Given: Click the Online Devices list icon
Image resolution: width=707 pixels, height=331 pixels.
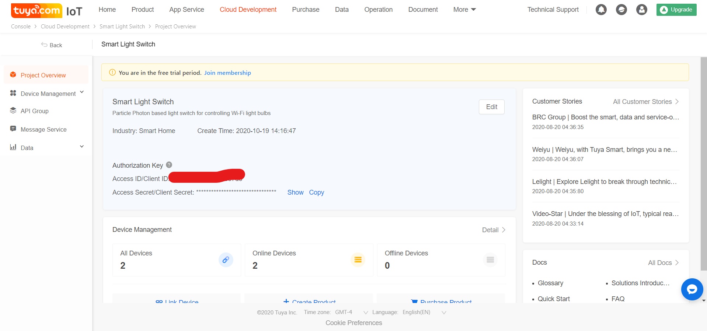Looking at the screenshot, I should pyautogui.click(x=358, y=260).
